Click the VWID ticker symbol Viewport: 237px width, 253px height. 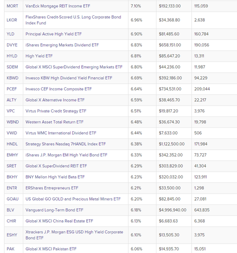tap(12, 133)
